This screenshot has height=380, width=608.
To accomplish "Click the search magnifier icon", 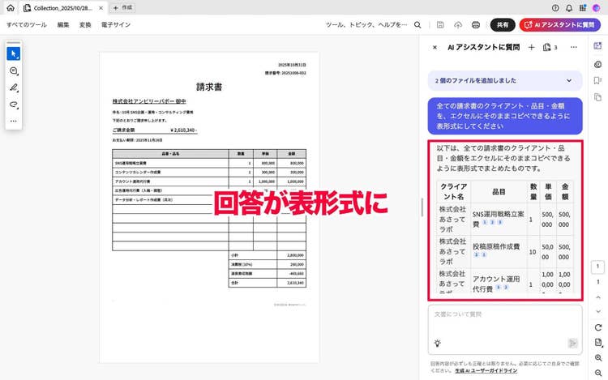I will click(x=419, y=25).
